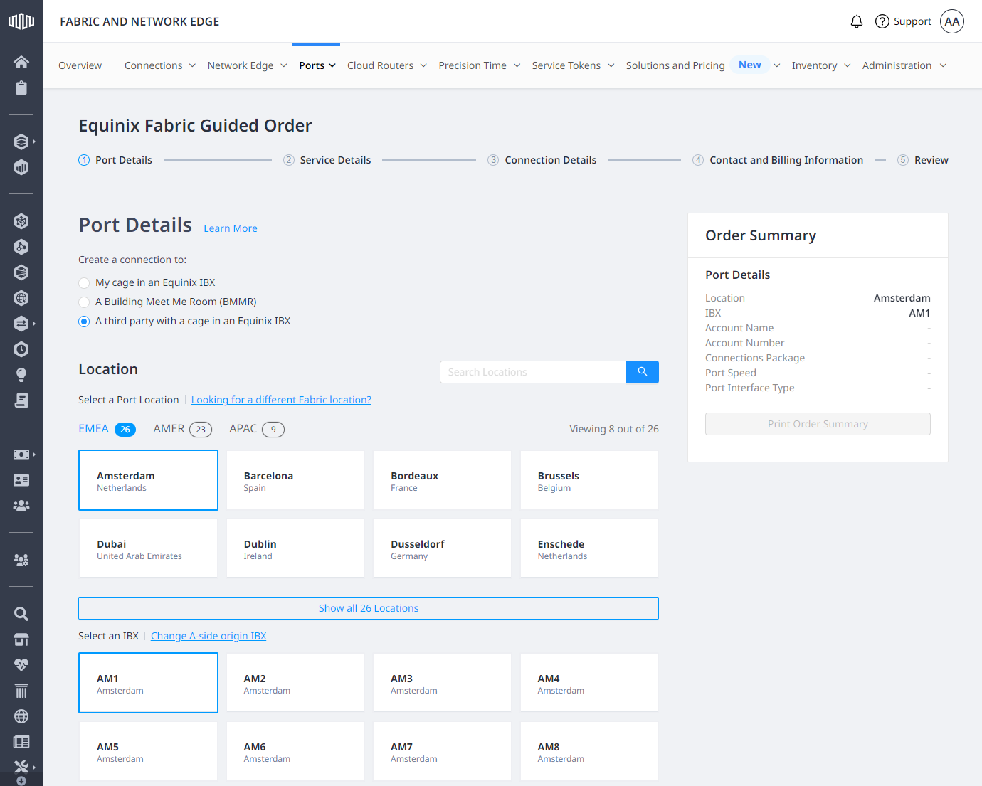This screenshot has height=786, width=982.
Task: Click the receipt document sidebar icon
Action: (x=21, y=400)
